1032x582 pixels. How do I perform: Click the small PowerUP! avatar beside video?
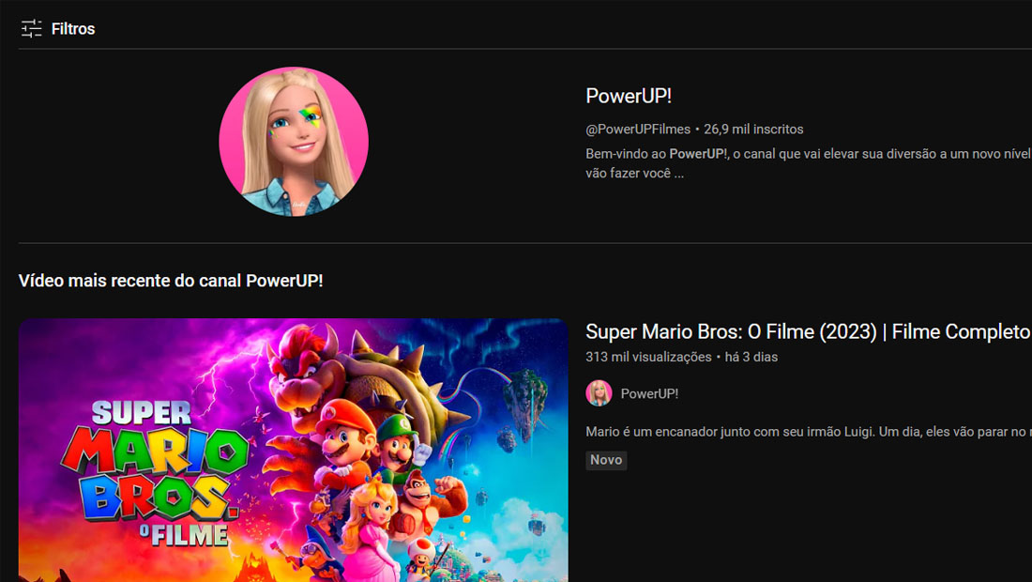point(599,393)
